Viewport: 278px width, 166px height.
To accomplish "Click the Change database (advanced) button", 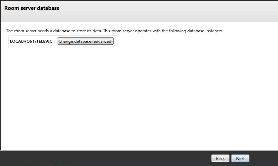I will [x=85, y=41].
